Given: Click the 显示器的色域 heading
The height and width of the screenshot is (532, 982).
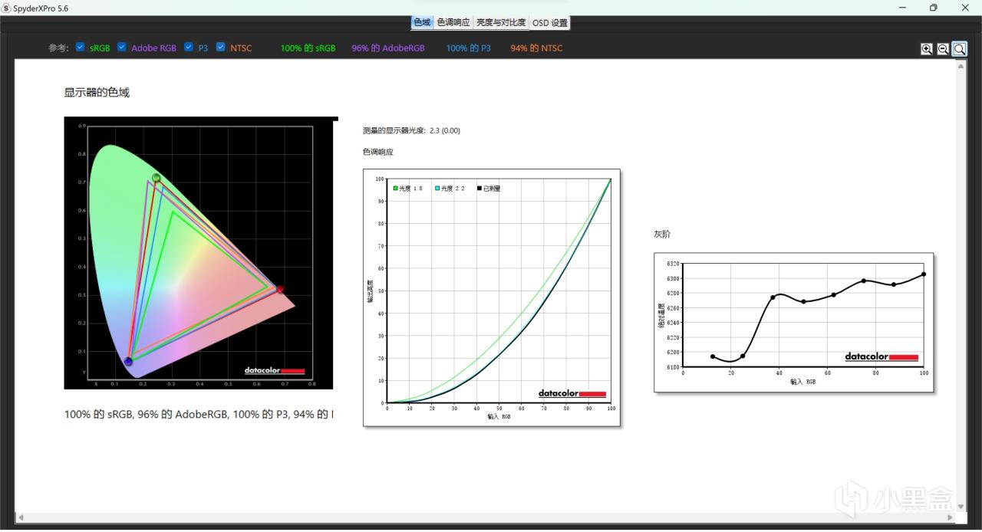Looking at the screenshot, I should 97,93.
